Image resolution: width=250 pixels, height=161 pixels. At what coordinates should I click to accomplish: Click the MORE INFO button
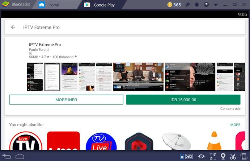[x=66, y=100]
